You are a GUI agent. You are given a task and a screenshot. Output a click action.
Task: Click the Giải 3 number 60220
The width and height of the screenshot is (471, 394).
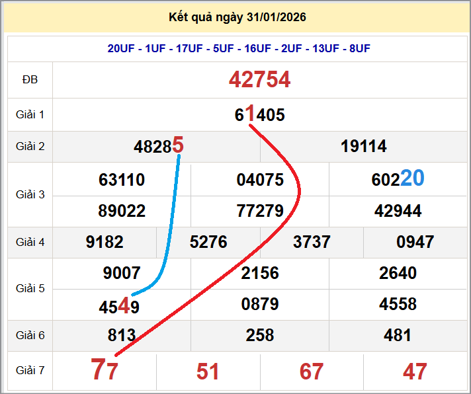pyautogui.click(x=398, y=179)
